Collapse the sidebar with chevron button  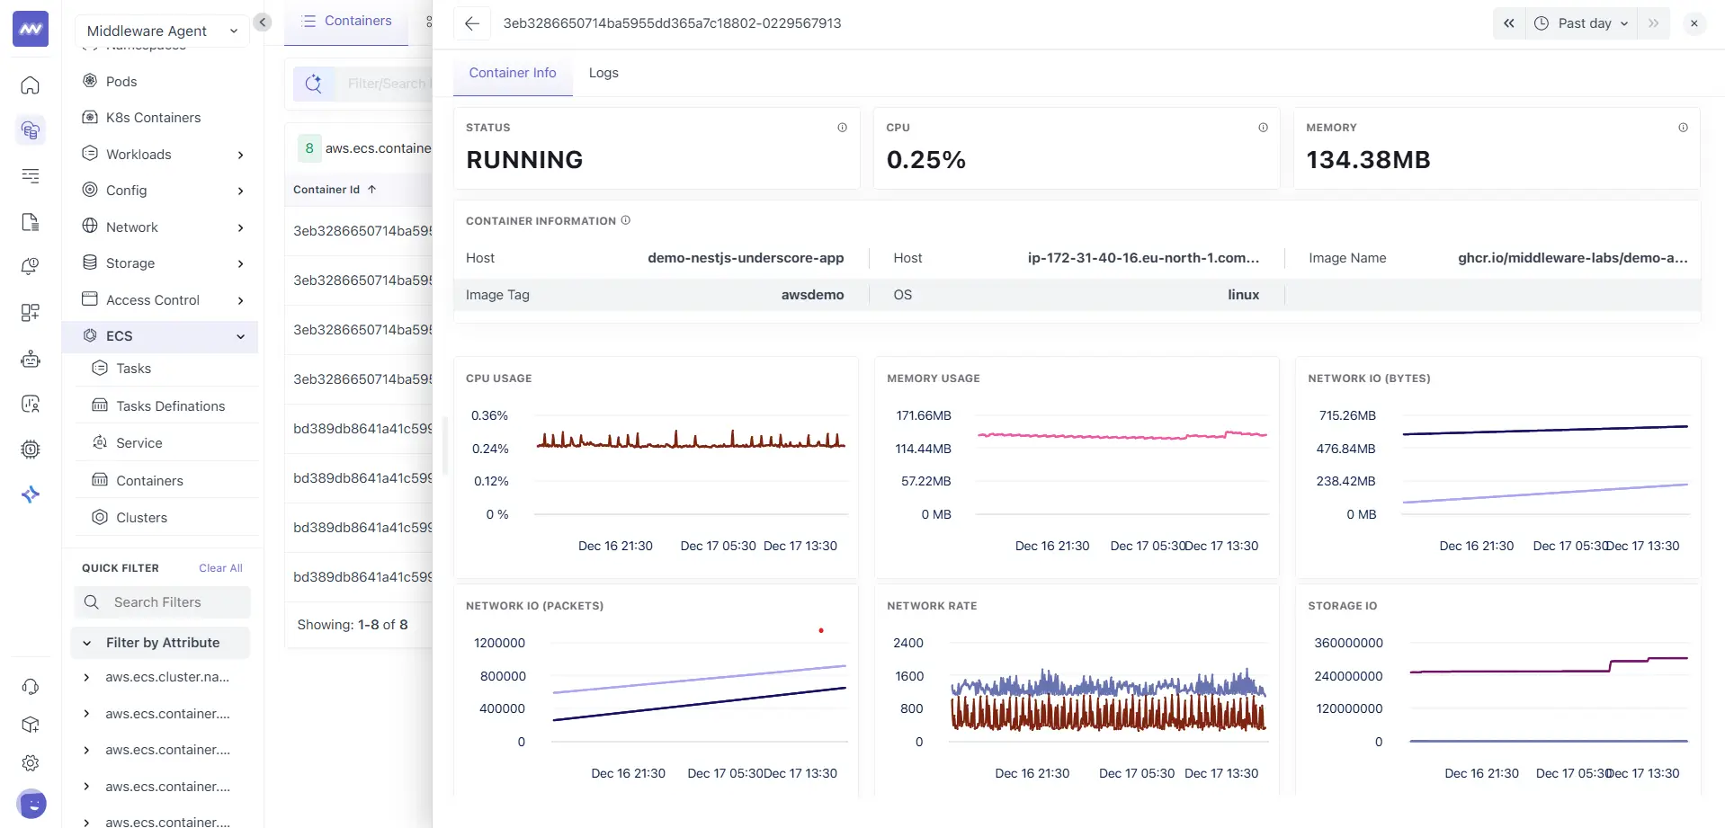[263, 22]
